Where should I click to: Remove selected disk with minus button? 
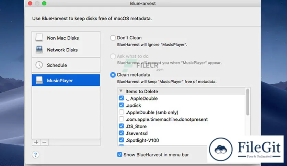coord(44,142)
